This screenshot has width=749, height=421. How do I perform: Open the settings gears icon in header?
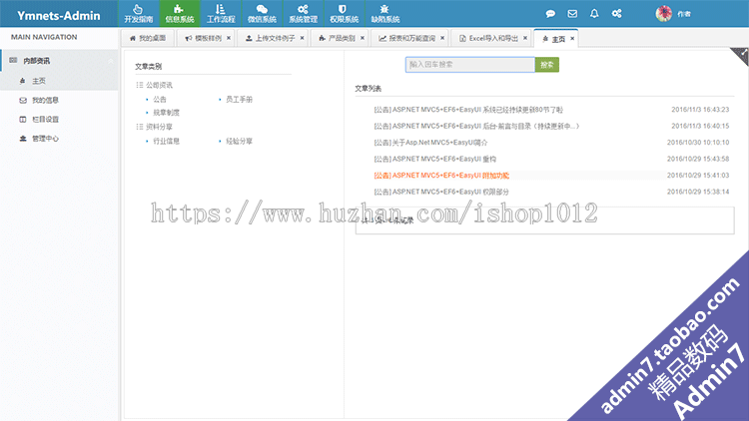click(x=617, y=13)
